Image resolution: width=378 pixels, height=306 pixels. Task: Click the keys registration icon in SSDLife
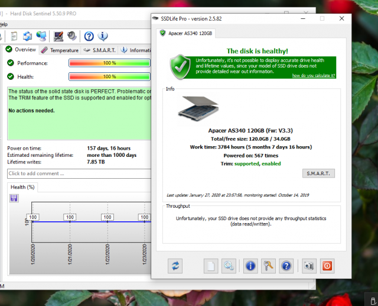268,266
